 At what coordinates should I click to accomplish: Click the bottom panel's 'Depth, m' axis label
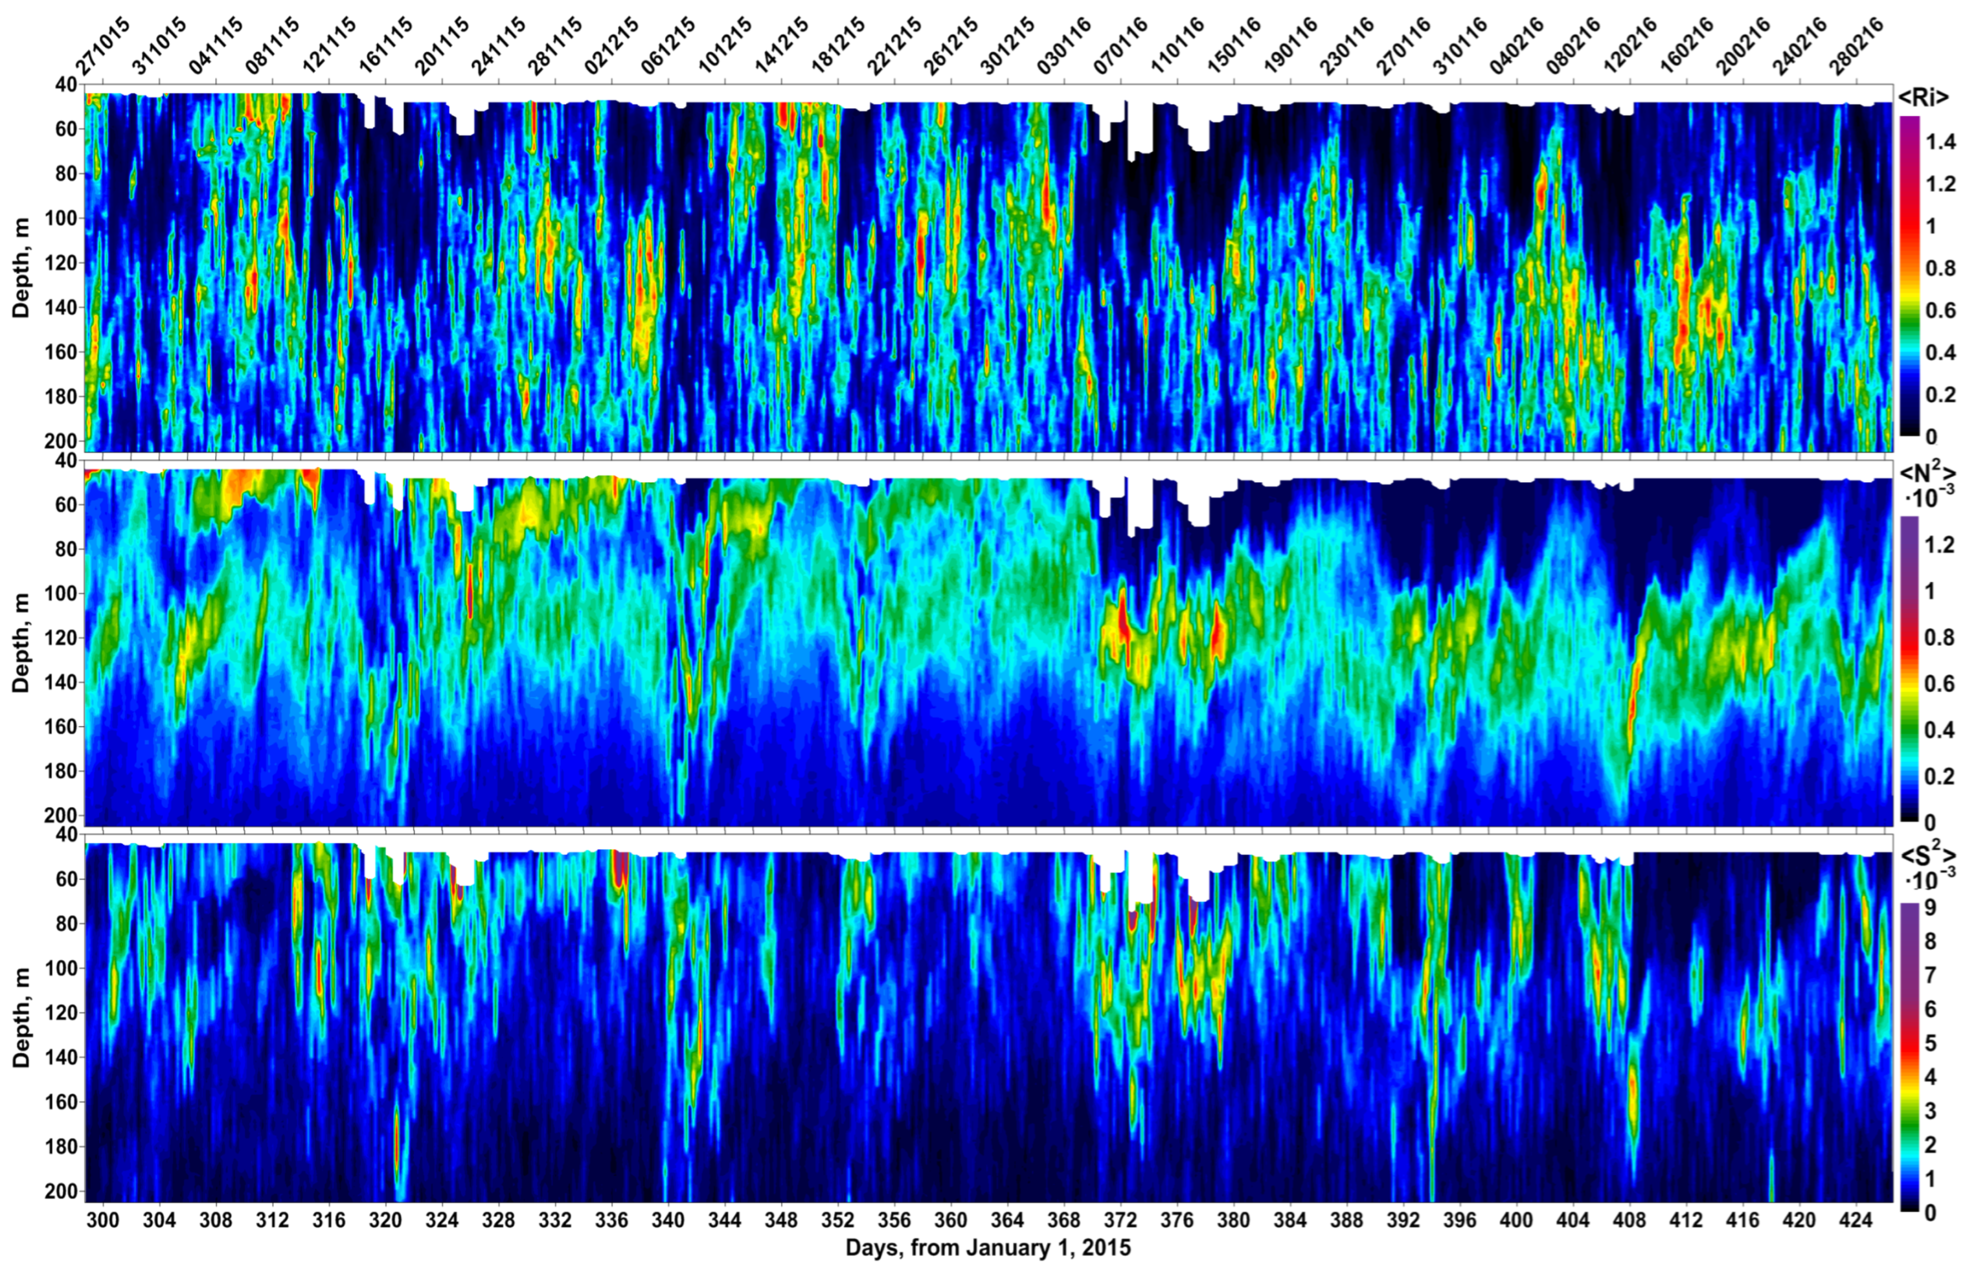[21, 1018]
